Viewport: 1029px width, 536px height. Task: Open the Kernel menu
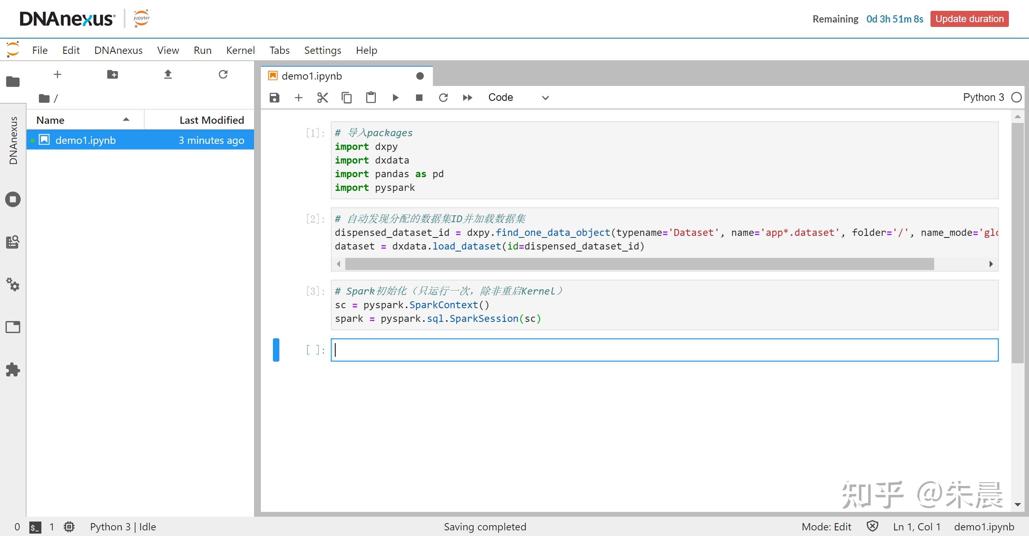240,50
